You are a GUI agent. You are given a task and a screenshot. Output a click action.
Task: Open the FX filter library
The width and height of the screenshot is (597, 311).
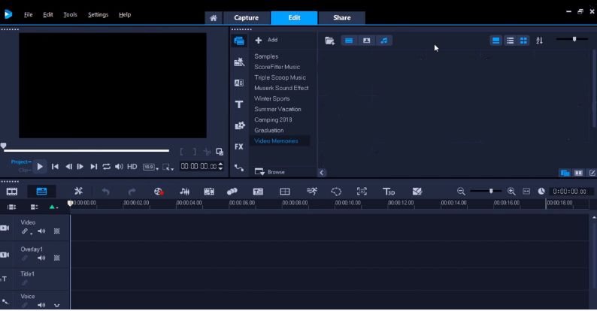[239, 146]
